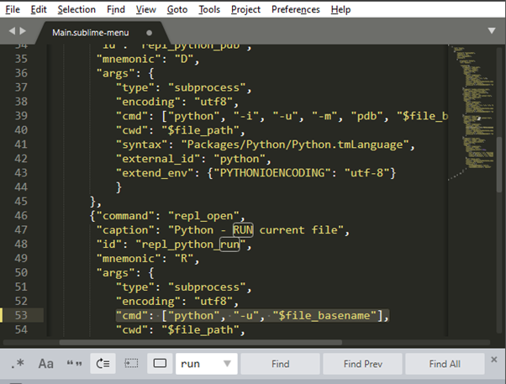Toggle whole word matching option
The width and height of the screenshot is (506, 384).
74,364
